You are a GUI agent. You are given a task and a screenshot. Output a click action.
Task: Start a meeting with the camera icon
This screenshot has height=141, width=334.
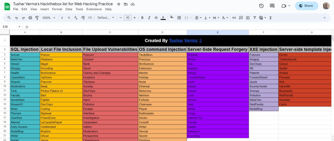(x=284, y=6)
